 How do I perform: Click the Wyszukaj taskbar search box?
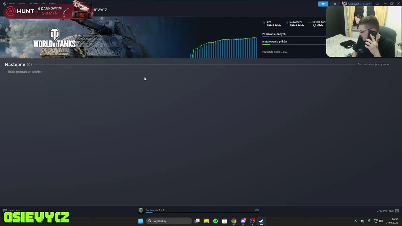tap(169, 221)
